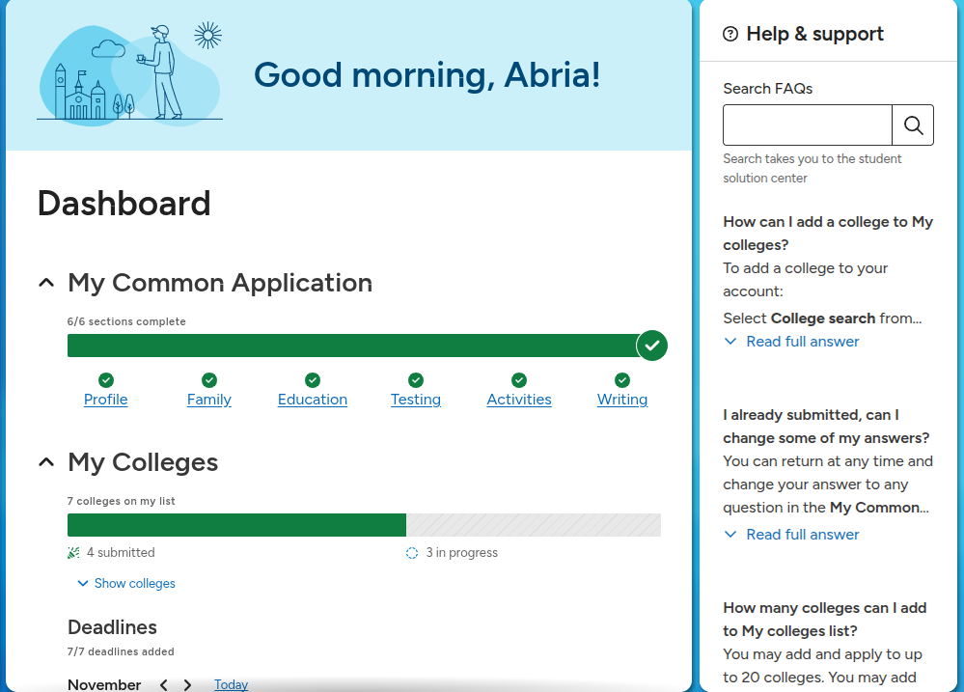The image size is (964, 692).
Task: Click the Help & support question mark icon
Action: click(730, 34)
